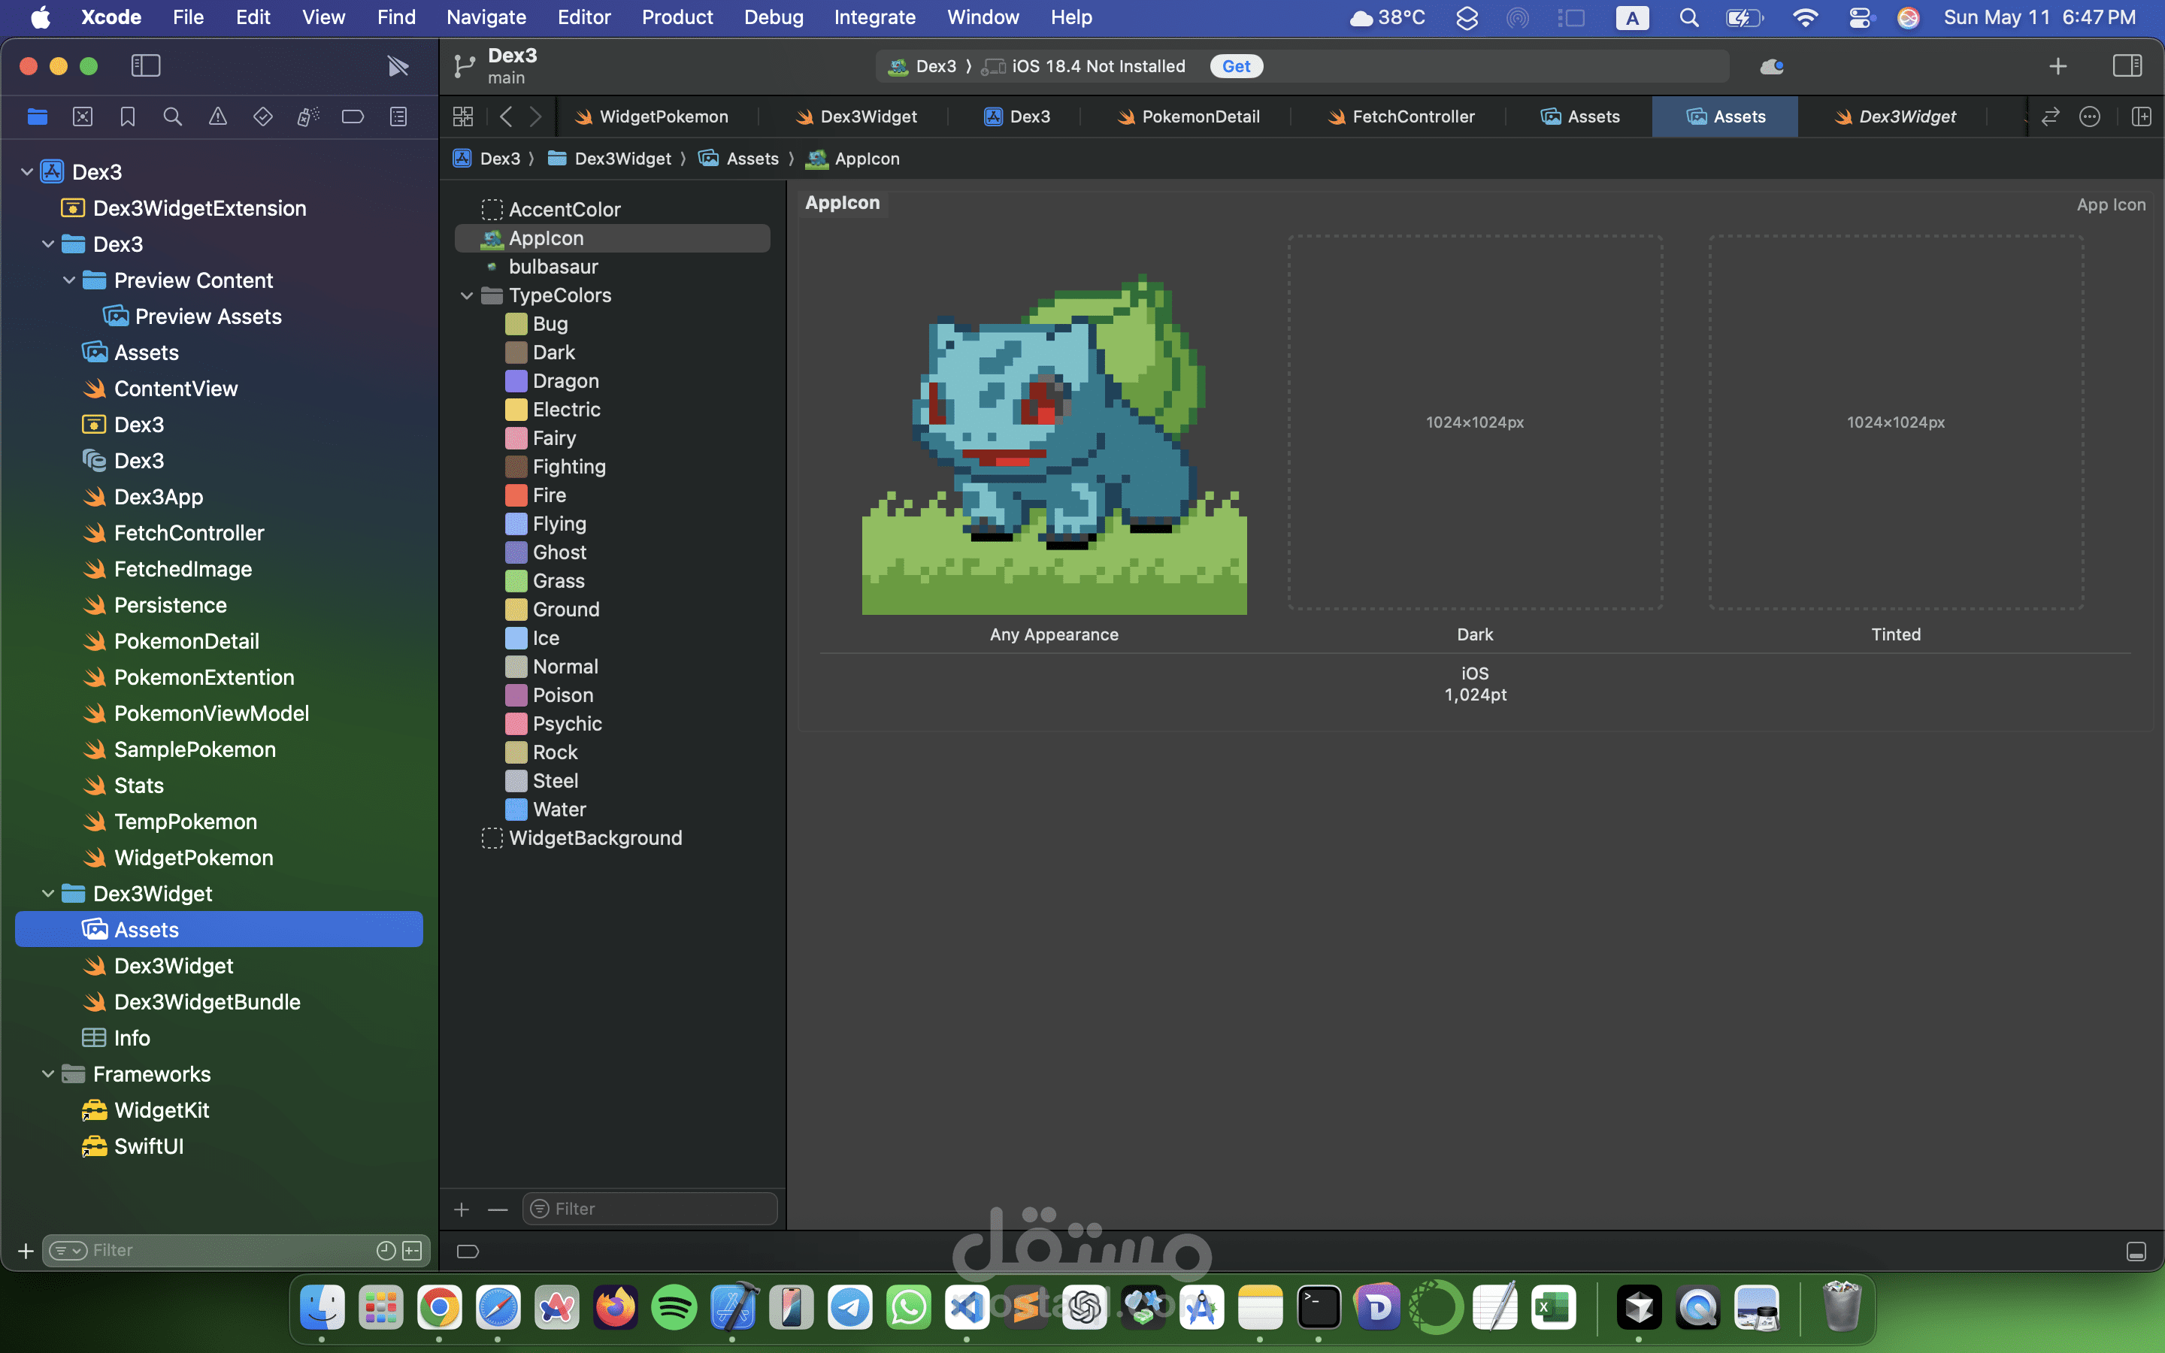Open the Source Control navigator icon
Screen dimensions: 2165x1353
coord(82,117)
